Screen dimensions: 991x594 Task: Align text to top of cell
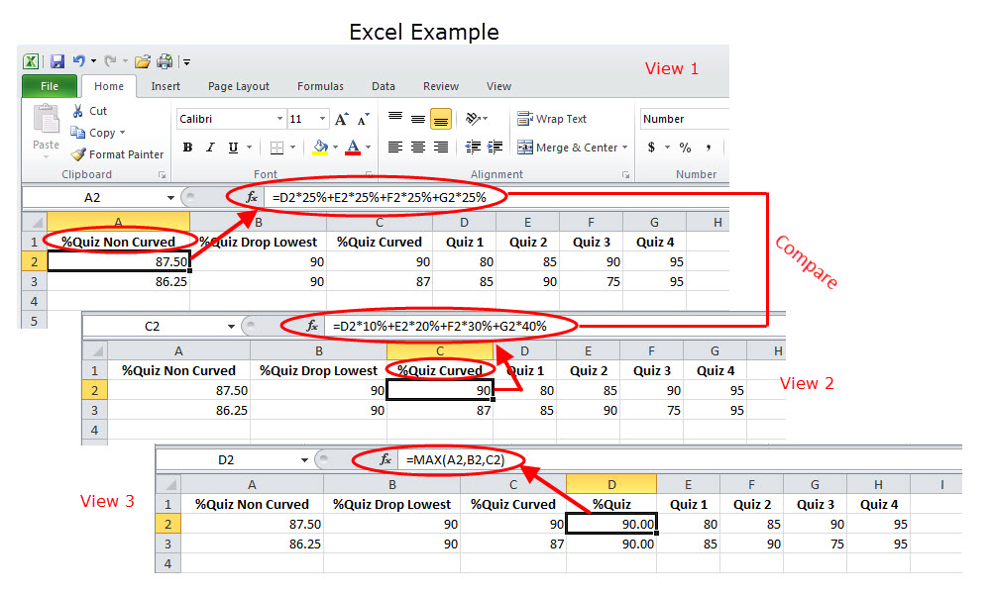point(395,118)
